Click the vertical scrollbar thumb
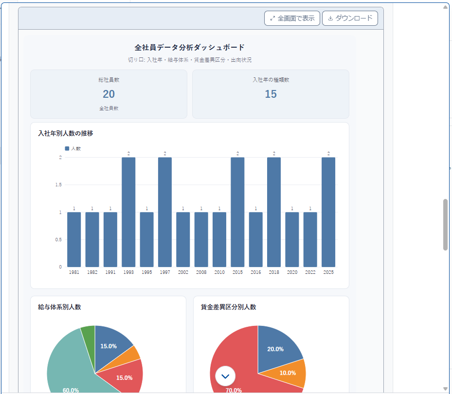Viewport: 452px width, 394px height. pyautogui.click(x=445, y=225)
